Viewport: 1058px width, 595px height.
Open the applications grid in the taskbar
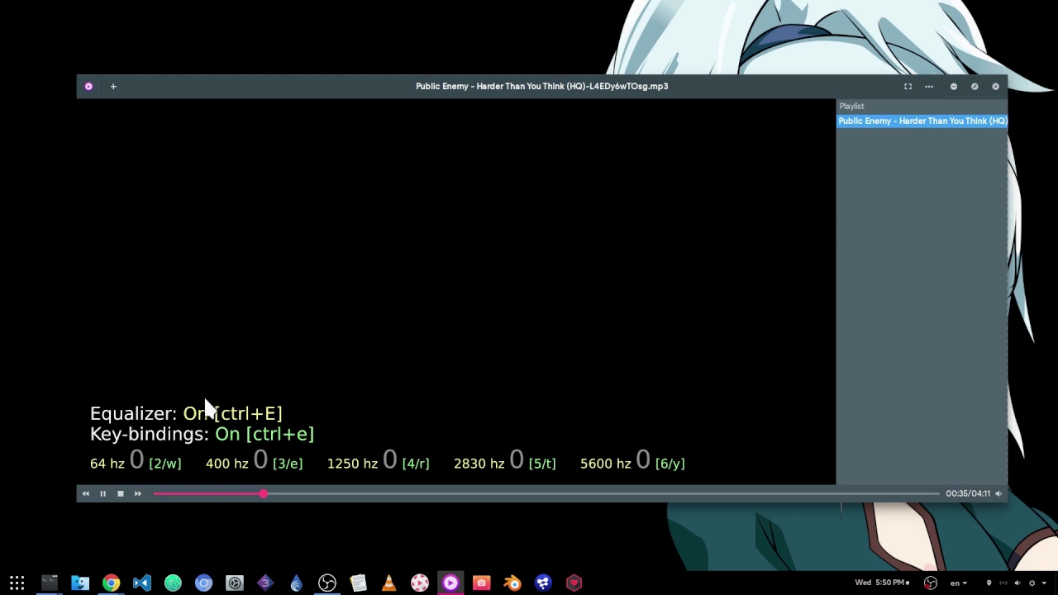tap(17, 583)
